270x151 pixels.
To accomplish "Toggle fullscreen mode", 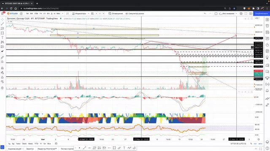I will click(x=246, y=13).
